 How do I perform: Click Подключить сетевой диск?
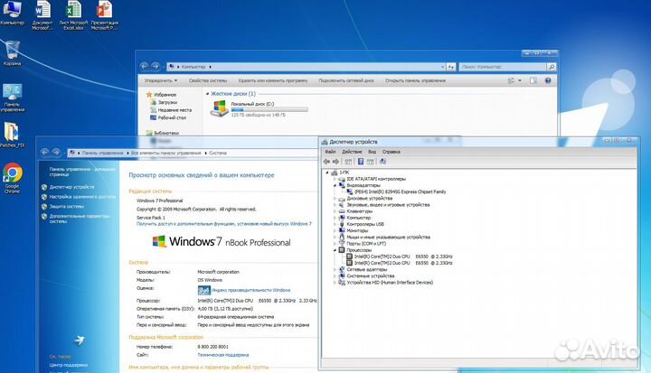(346, 80)
